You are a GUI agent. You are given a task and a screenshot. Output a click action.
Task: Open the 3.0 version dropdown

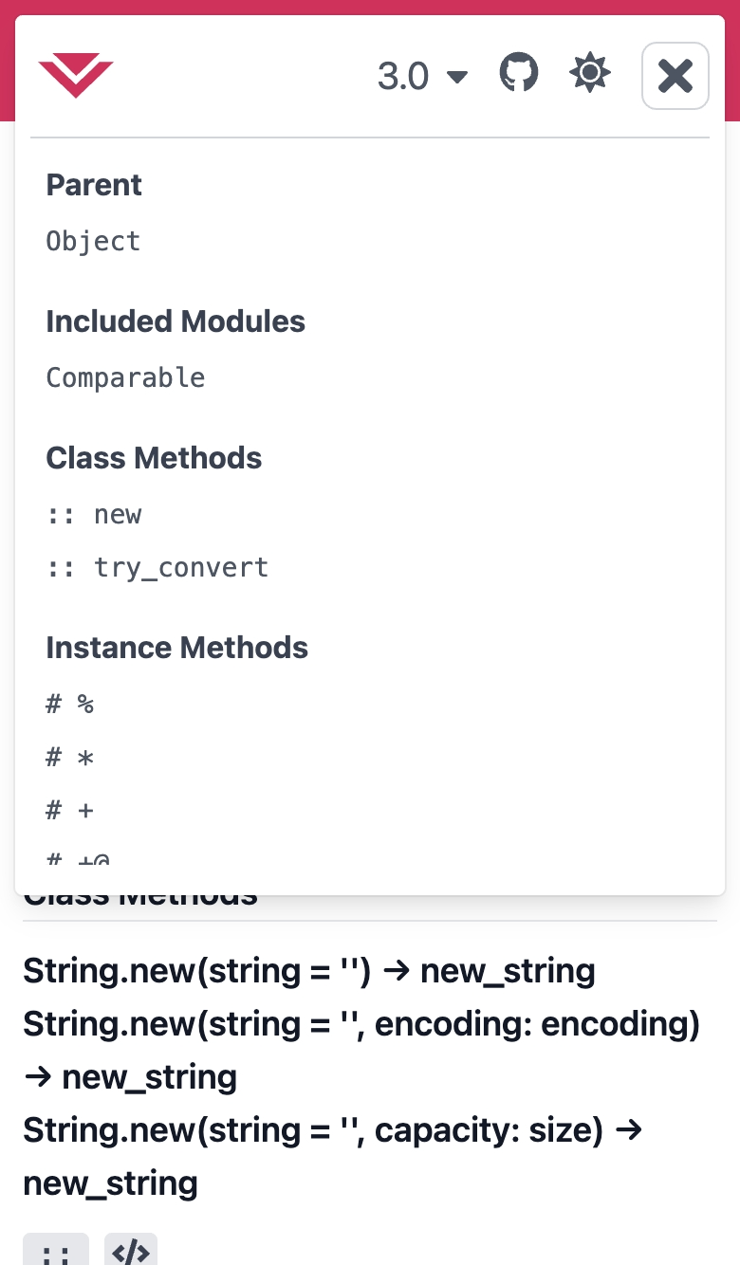pyautogui.click(x=422, y=76)
